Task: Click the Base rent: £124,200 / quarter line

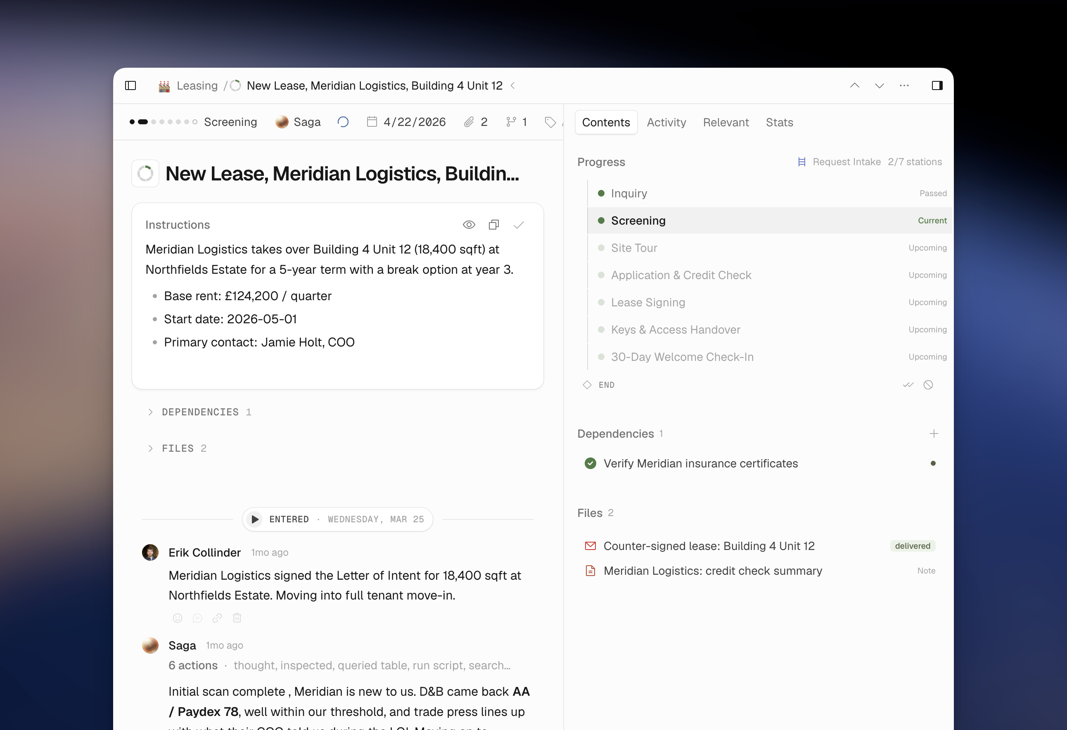Action: tap(247, 296)
